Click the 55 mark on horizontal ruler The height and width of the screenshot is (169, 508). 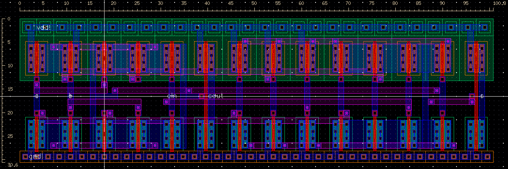(278, 3)
